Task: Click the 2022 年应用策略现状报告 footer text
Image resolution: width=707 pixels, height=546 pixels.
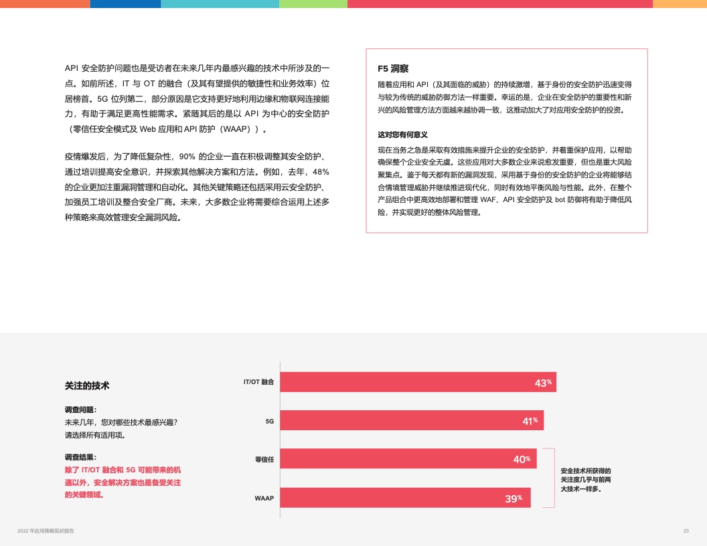Action: click(46, 531)
